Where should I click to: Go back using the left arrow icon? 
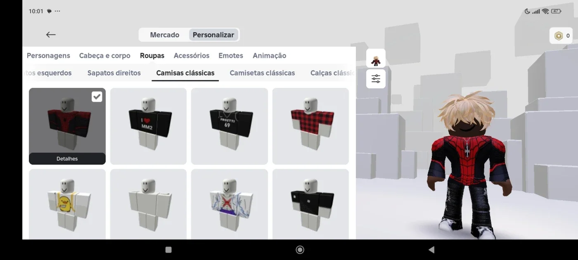(x=51, y=35)
